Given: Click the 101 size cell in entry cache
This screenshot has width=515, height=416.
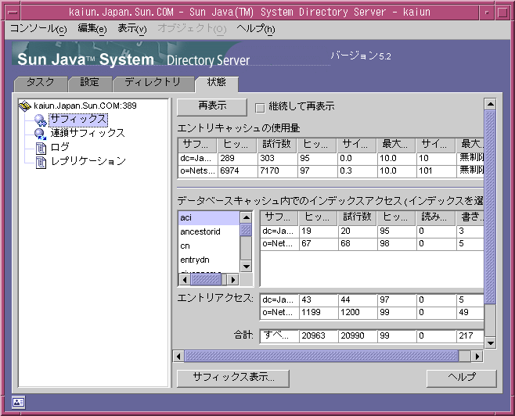Looking at the screenshot, I should tap(436, 171).
